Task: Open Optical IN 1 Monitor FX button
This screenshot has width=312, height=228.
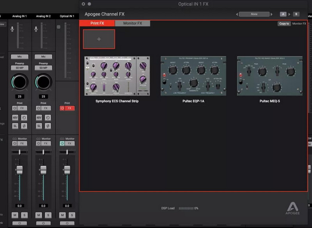Action: (x=70, y=143)
